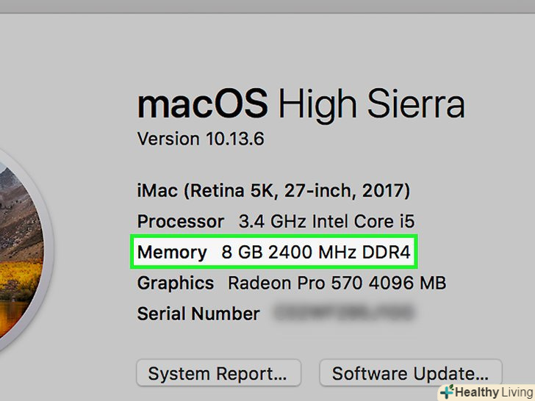Image resolution: width=535 pixels, height=401 pixels.
Task: Open the System Report button
Action: point(218,373)
